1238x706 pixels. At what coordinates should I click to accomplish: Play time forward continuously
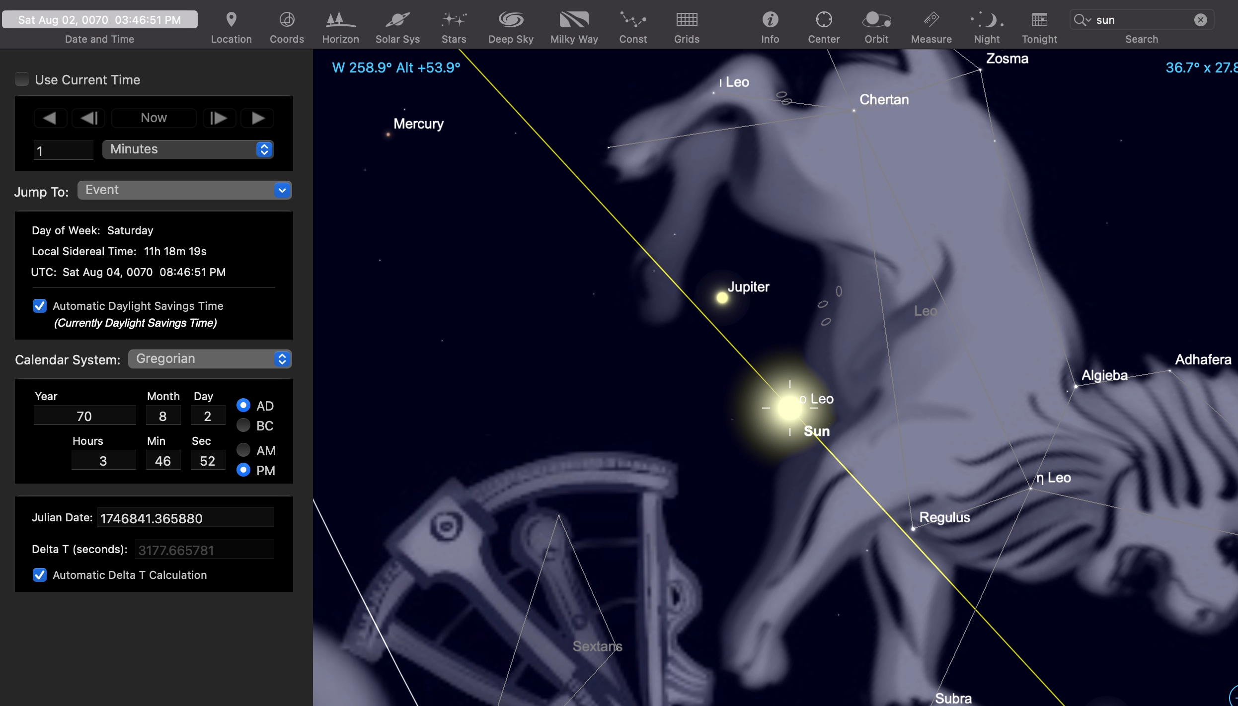coord(257,118)
